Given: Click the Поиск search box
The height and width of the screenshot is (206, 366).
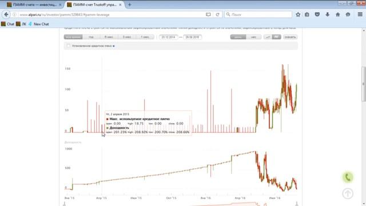Looking at the screenshot, I should coord(258,14).
